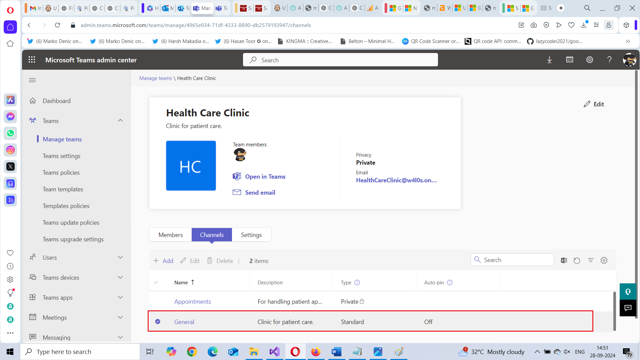Click the Edit pencil for team
640x360 pixels.
pos(594,104)
